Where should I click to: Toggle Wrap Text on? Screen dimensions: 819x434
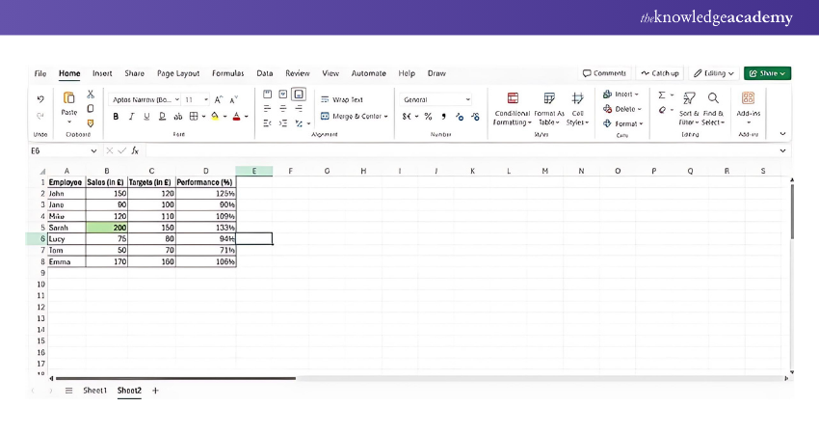(341, 99)
